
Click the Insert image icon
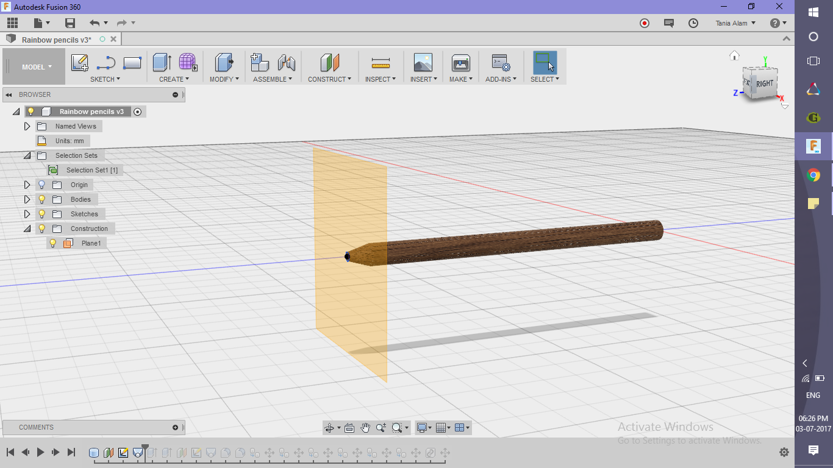[x=423, y=63]
